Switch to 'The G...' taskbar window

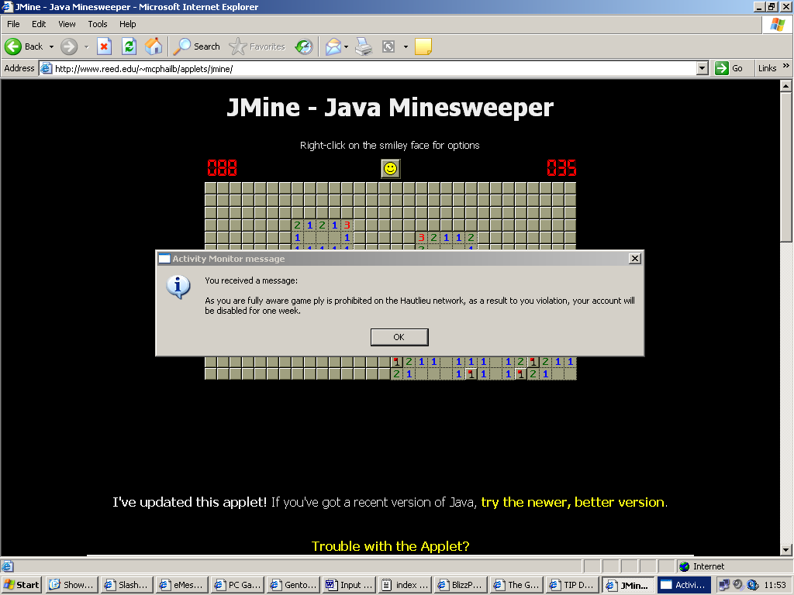[x=516, y=585]
